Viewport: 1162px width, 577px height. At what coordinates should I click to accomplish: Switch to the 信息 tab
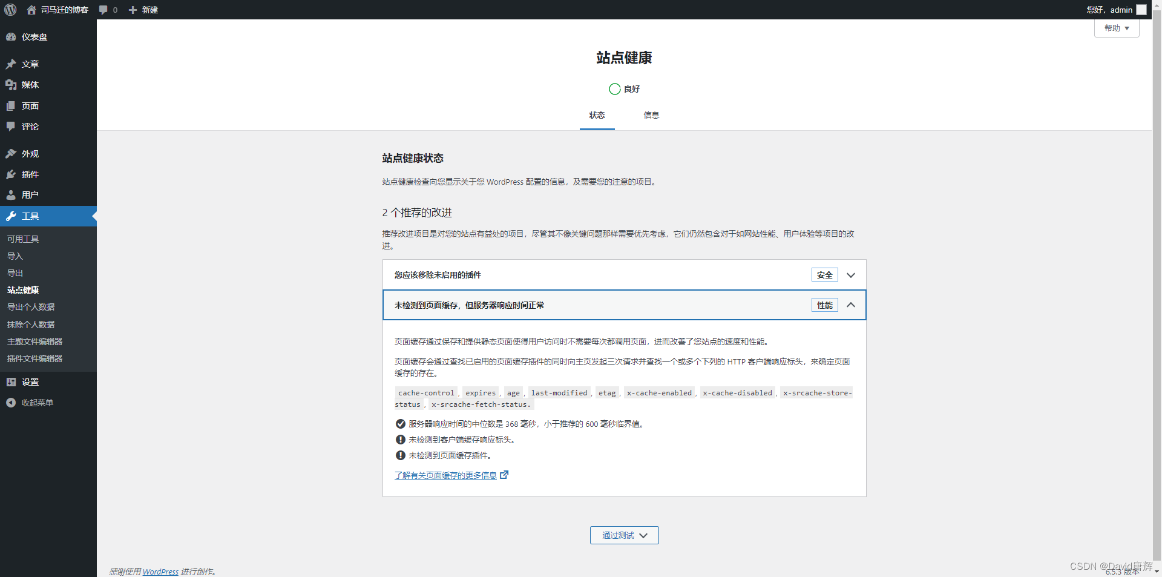click(651, 115)
